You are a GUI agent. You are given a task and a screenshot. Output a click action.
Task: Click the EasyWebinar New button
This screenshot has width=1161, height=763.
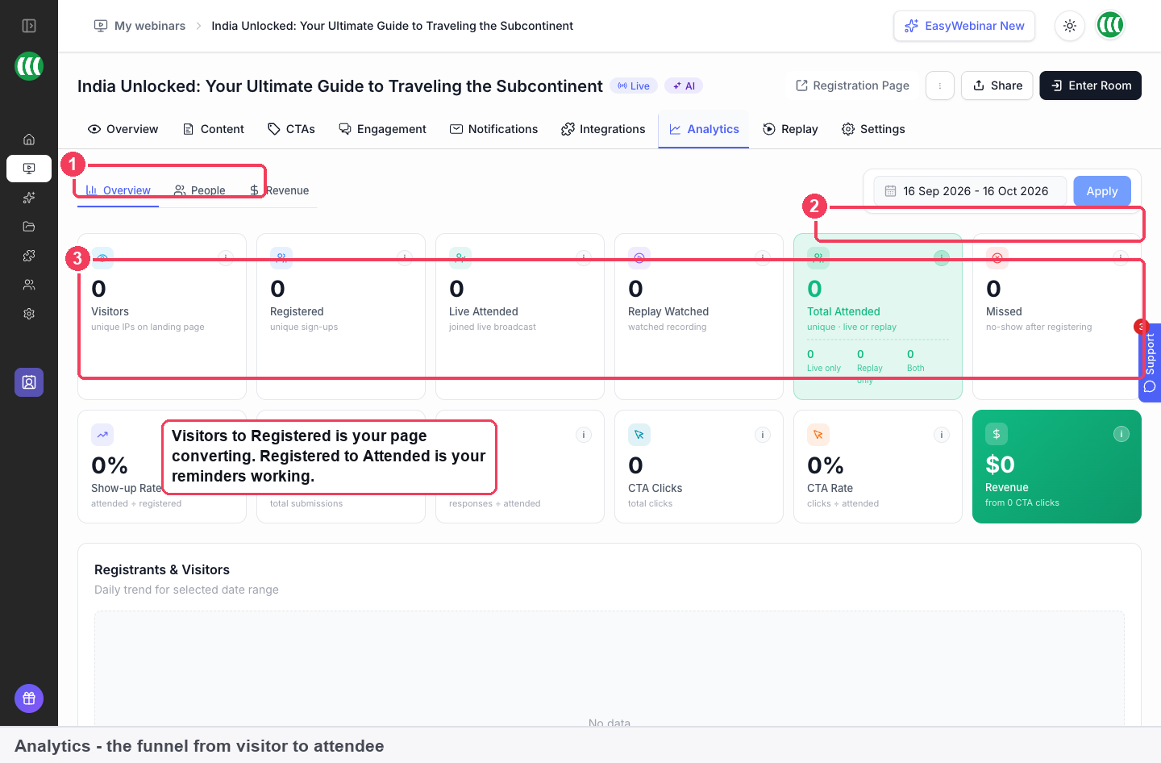964,26
